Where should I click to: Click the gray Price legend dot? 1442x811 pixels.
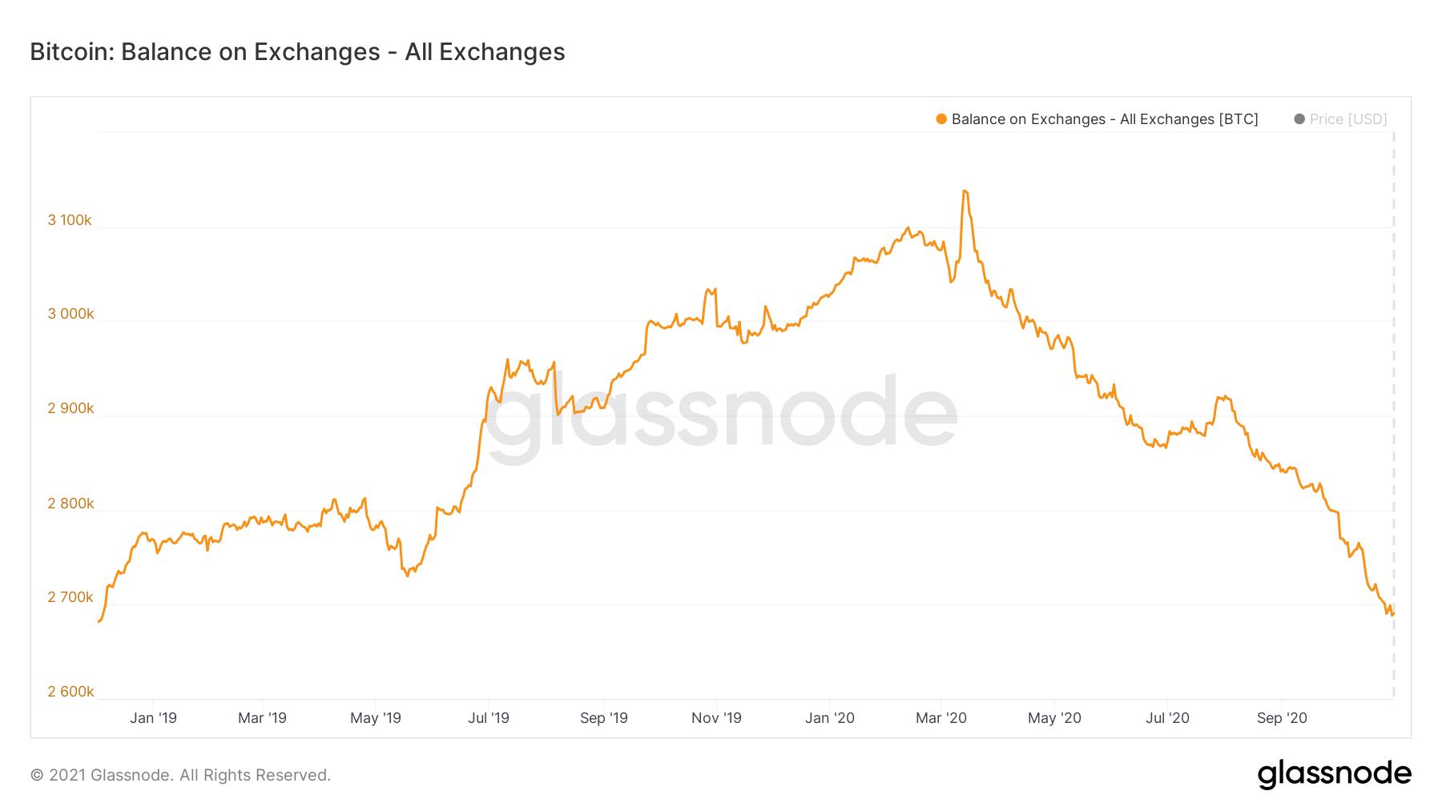tap(1299, 119)
